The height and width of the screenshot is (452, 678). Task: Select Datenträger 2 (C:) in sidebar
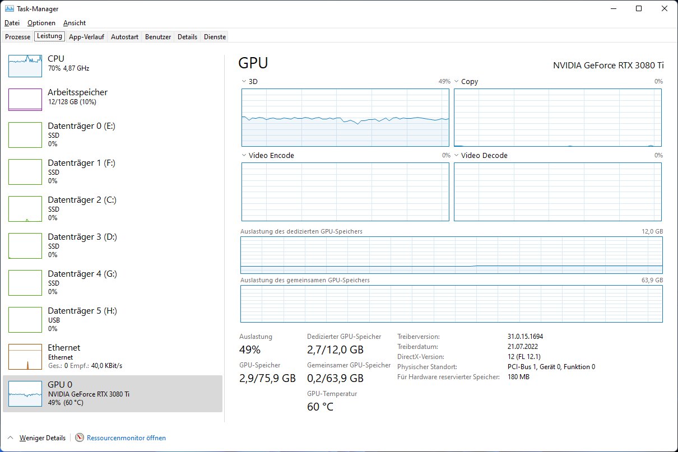click(113, 208)
